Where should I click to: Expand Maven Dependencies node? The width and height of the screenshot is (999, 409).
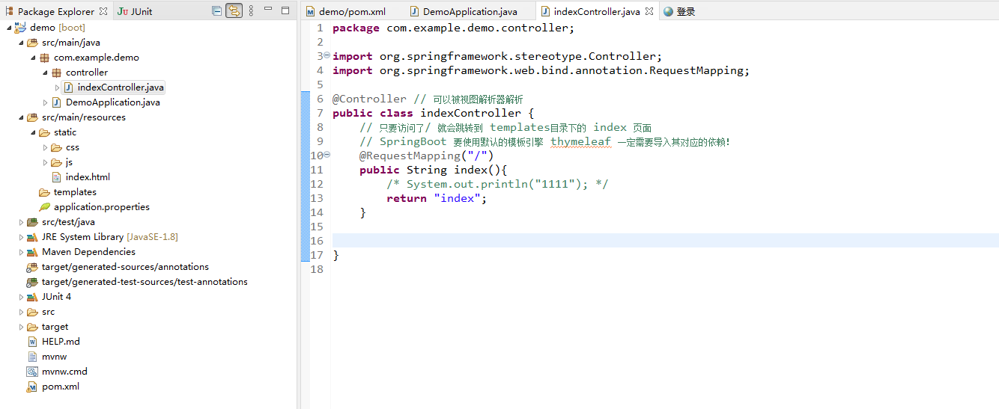21,252
